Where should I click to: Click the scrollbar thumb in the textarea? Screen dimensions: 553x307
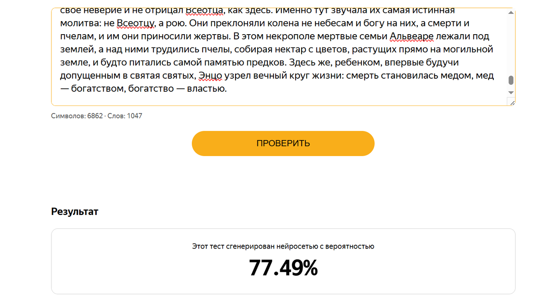511,80
